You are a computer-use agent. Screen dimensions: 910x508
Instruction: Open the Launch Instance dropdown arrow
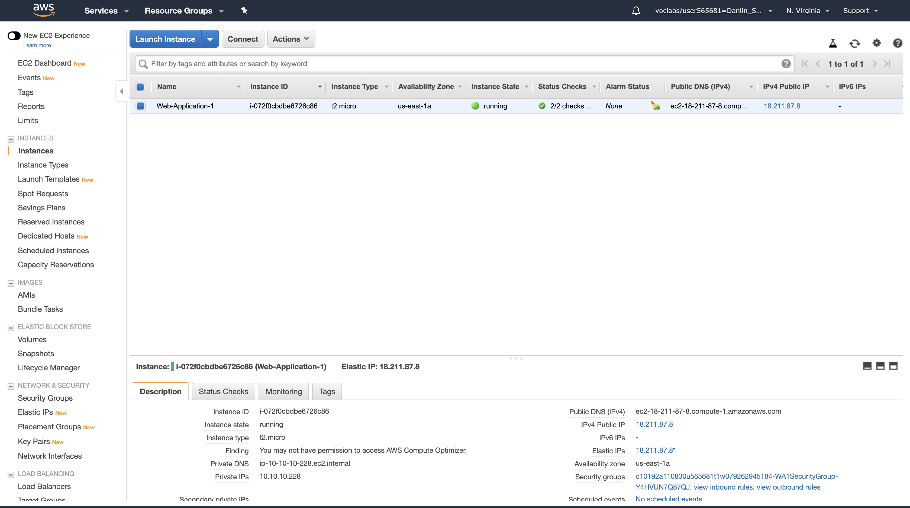pos(210,39)
